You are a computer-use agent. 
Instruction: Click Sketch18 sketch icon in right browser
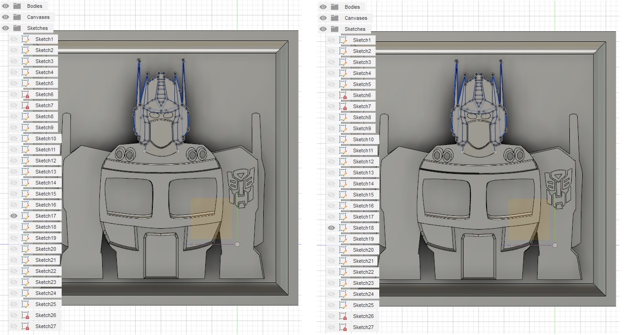tap(343, 228)
